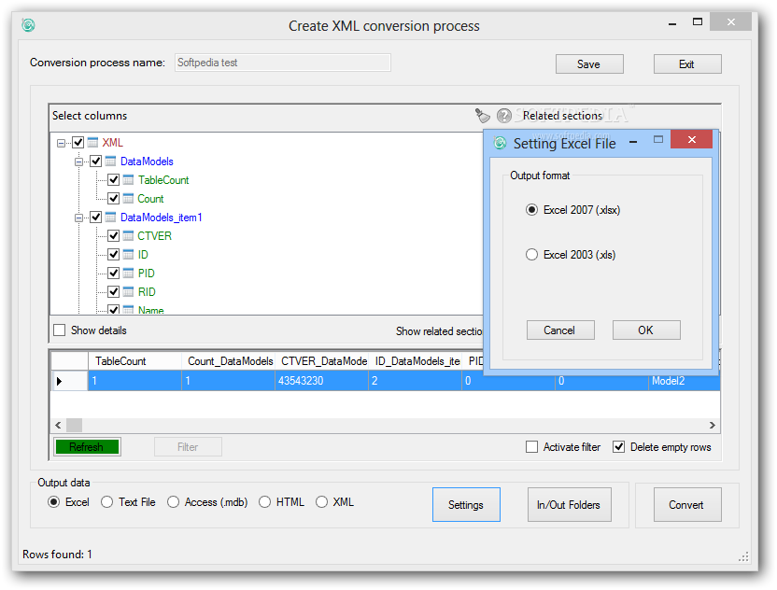777x590 pixels.
Task: Click Cancel in Setting Excel File dialog
Action: 560,330
